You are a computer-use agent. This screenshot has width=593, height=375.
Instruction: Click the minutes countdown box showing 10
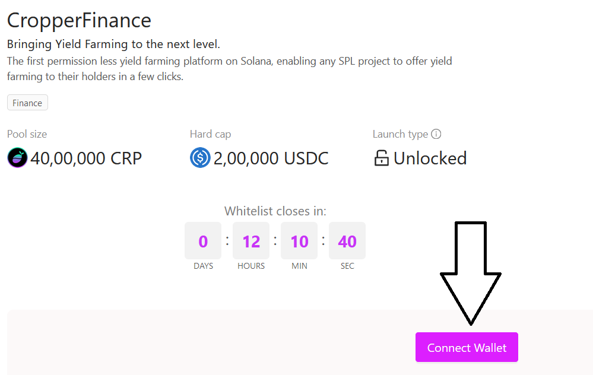point(299,240)
